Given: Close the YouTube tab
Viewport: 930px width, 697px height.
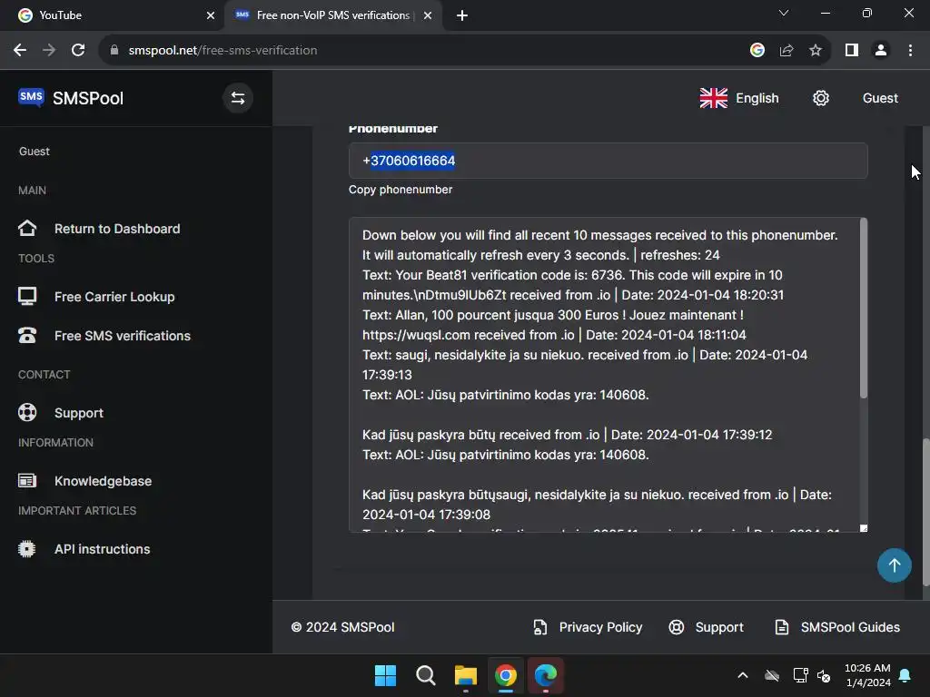Looking at the screenshot, I should point(211,15).
